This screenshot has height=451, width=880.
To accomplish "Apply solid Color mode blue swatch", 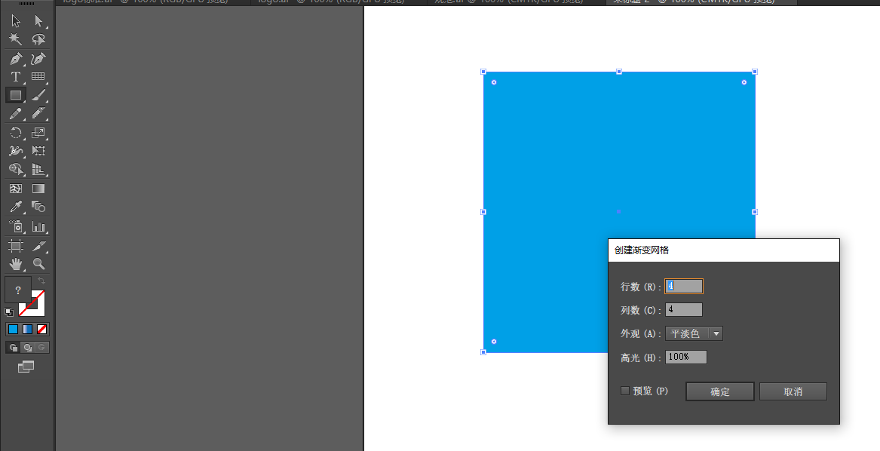I will [13, 329].
